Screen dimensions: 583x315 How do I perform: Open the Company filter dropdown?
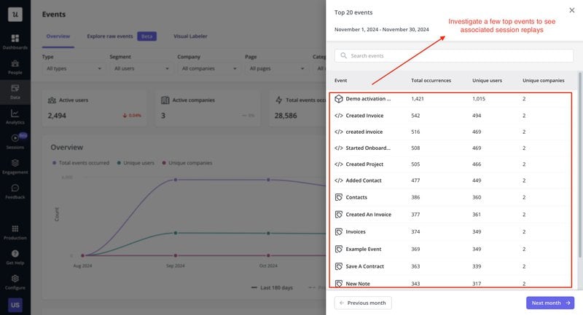click(208, 69)
